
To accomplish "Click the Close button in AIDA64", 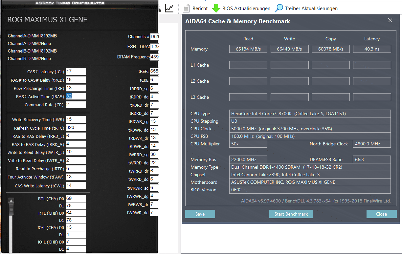I will 381,214.
